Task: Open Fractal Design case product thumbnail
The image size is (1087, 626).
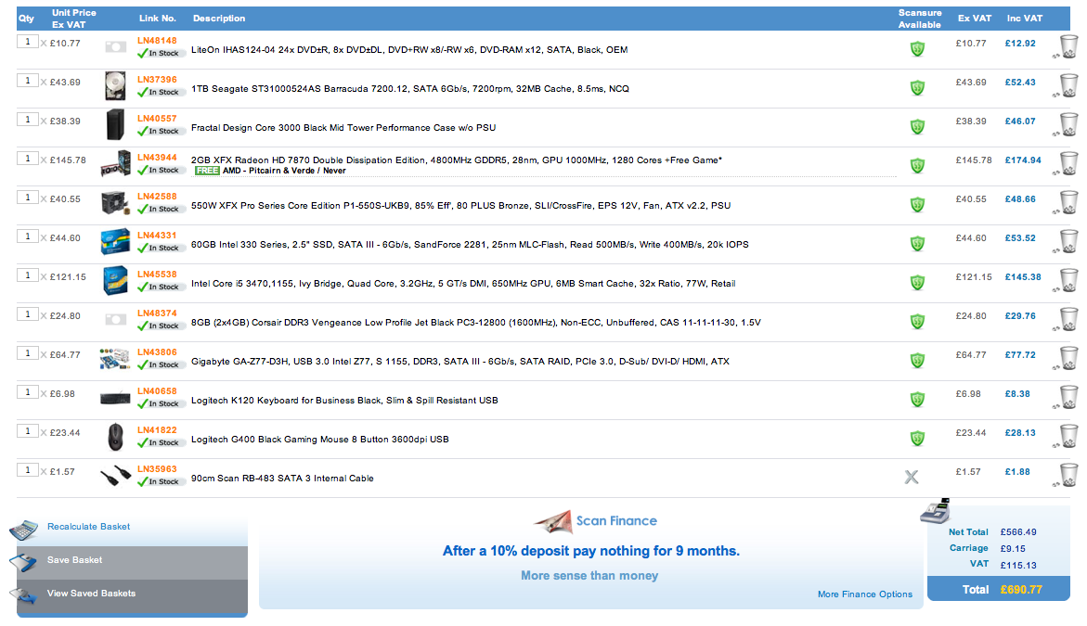Action: click(x=115, y=124)
